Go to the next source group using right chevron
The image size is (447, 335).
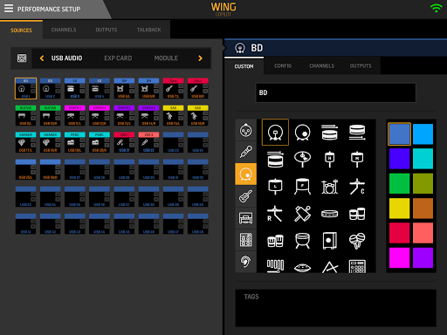coord(200,58)
